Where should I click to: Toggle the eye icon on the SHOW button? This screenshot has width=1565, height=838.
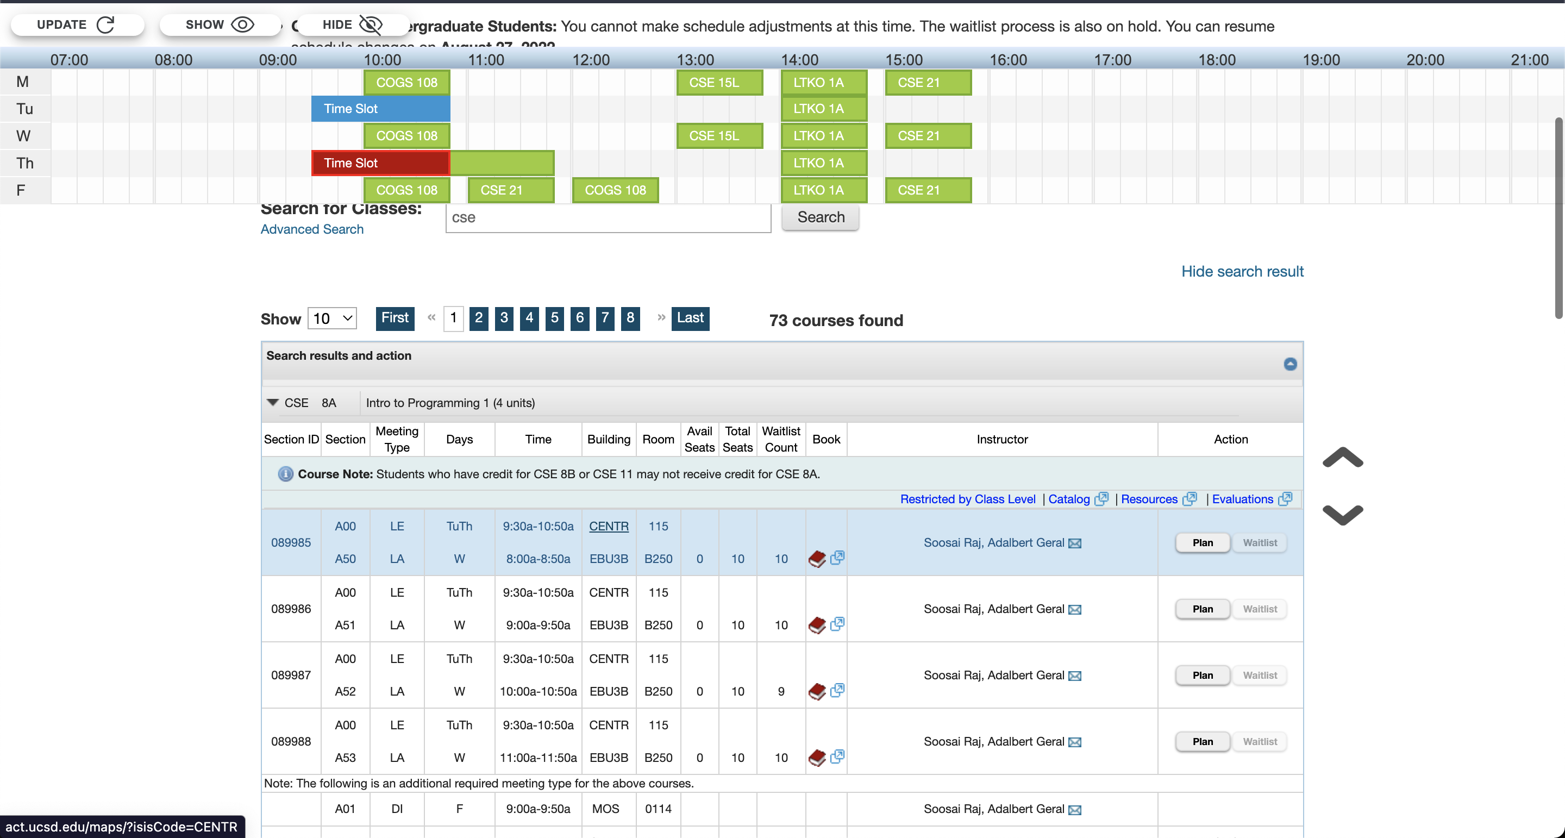click(243, 24)
